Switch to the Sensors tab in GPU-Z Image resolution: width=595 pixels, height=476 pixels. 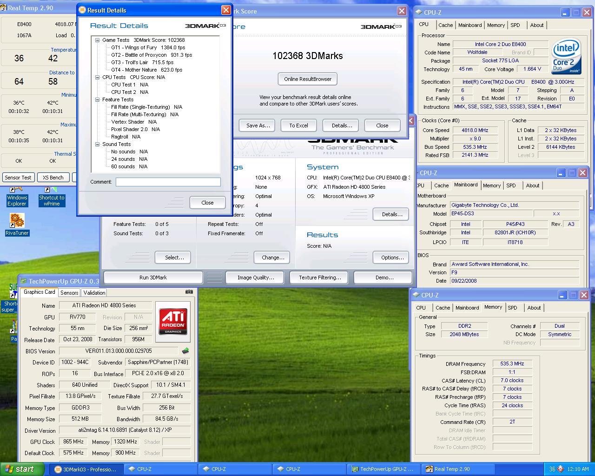coord(69,292)
